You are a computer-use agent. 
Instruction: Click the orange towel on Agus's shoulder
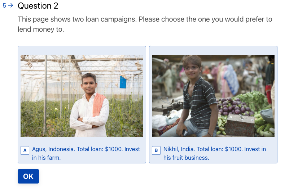pos(98,104)
